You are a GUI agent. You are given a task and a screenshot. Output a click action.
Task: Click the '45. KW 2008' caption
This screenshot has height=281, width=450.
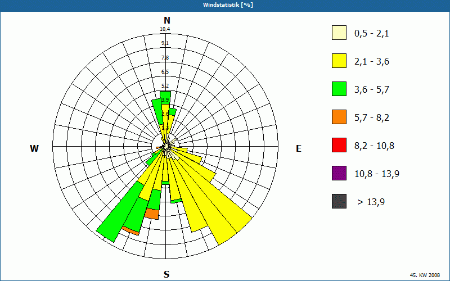point(425,275)
